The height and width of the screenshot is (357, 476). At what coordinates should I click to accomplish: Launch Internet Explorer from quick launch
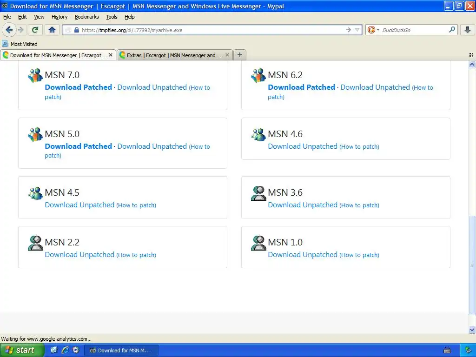tap(65, 350)
